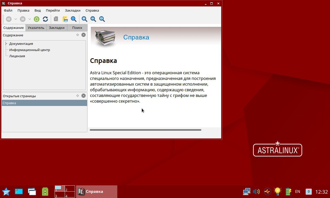The width and height of the screenshot is (330, 198).
Task: Open the Закладки menu in menu bar
Action: coord(73,10)
